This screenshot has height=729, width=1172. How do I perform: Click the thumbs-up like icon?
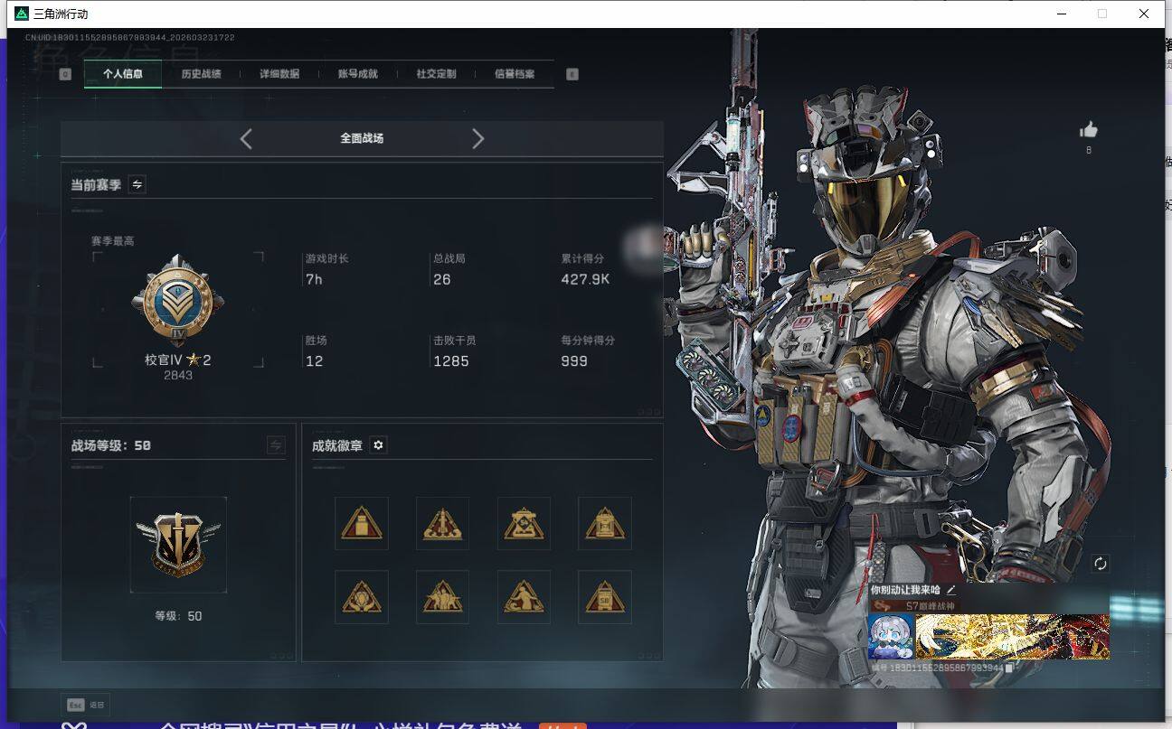[1088, 130]
